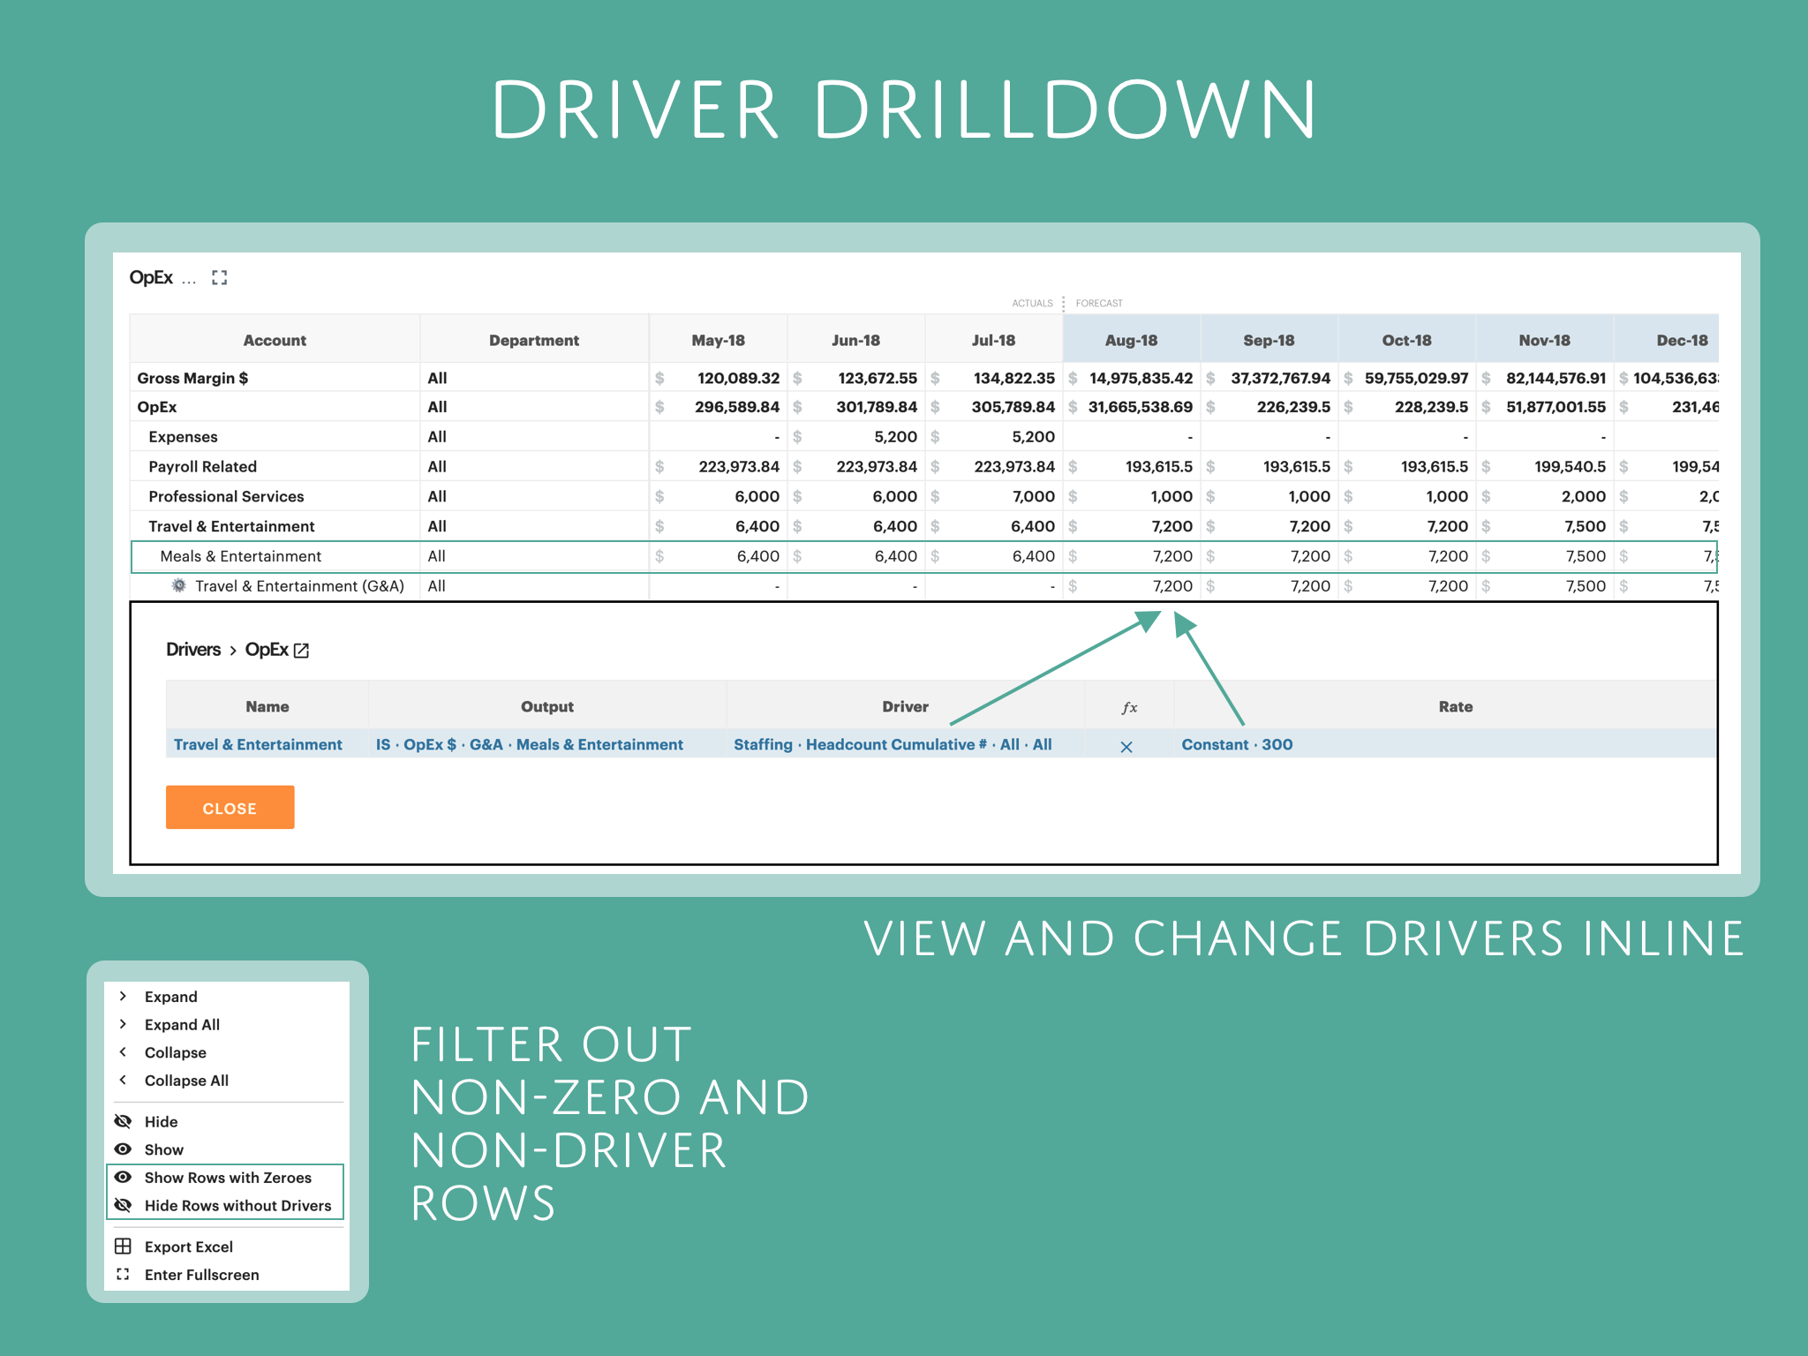The height and width of the screenshot is (1356, 1808).
Task: Open the OpEx ellipsis options icon
Action: tap(189, 280)
